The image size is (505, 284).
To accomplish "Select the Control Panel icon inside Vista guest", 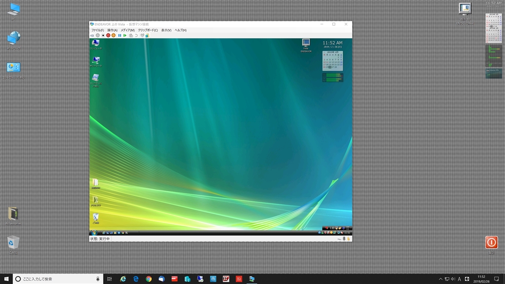I will 96,80.
